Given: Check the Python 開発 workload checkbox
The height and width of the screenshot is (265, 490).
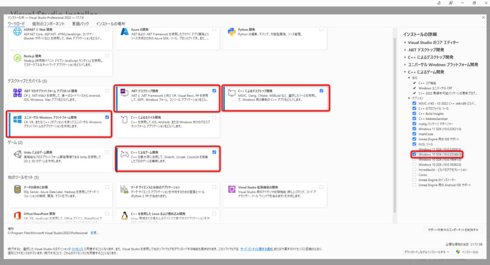Looking at the screenshot, I should point(321,29).
